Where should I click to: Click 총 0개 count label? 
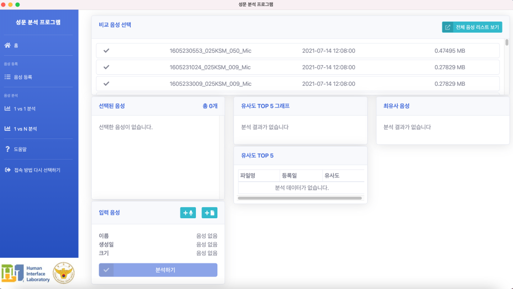coord(210,106)
